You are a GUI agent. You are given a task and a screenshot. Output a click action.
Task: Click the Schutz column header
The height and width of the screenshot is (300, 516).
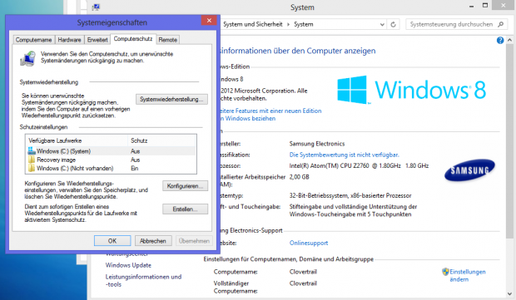[x=161, y=140]
